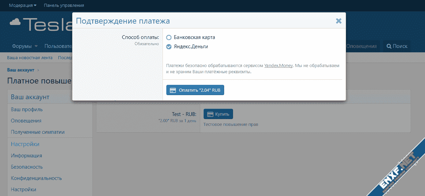Click the Ваш аккаунт breadcrumb link
425x196 pixels.
21,70
